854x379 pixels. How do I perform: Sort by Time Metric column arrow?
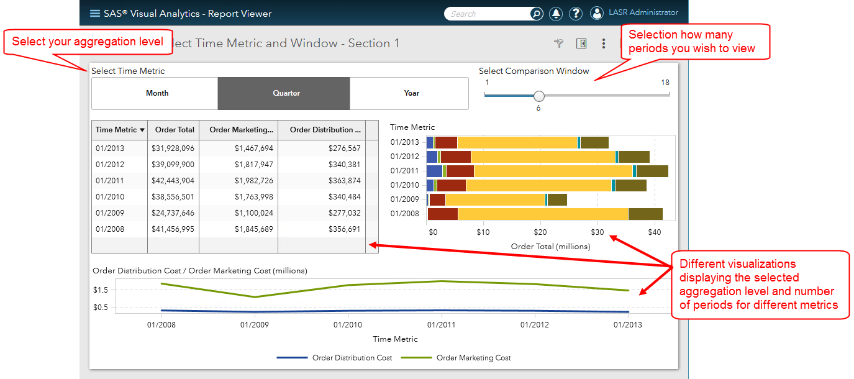142,130
